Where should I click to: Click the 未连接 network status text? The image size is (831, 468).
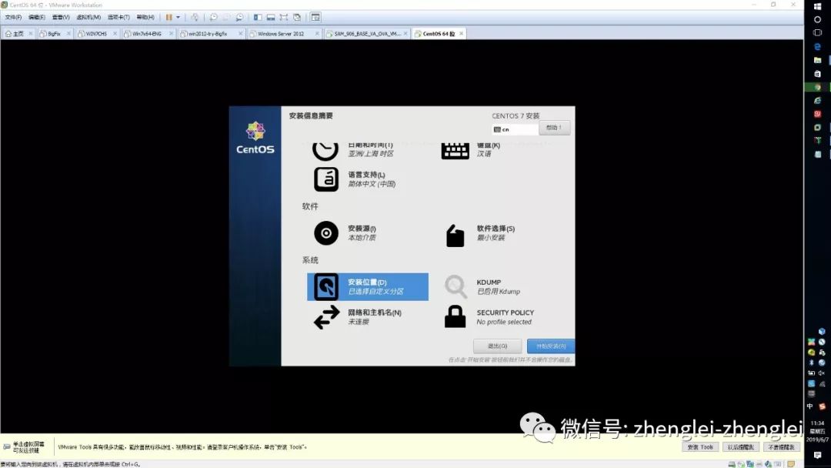[x=359, y=322]
